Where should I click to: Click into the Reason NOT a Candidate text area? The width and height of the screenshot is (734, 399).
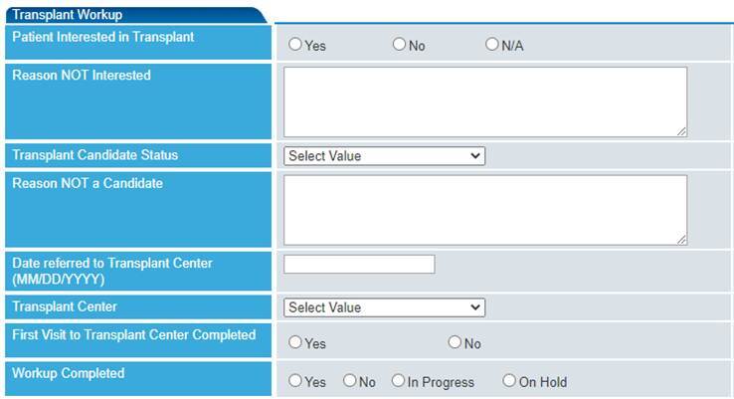click(485, 210)
